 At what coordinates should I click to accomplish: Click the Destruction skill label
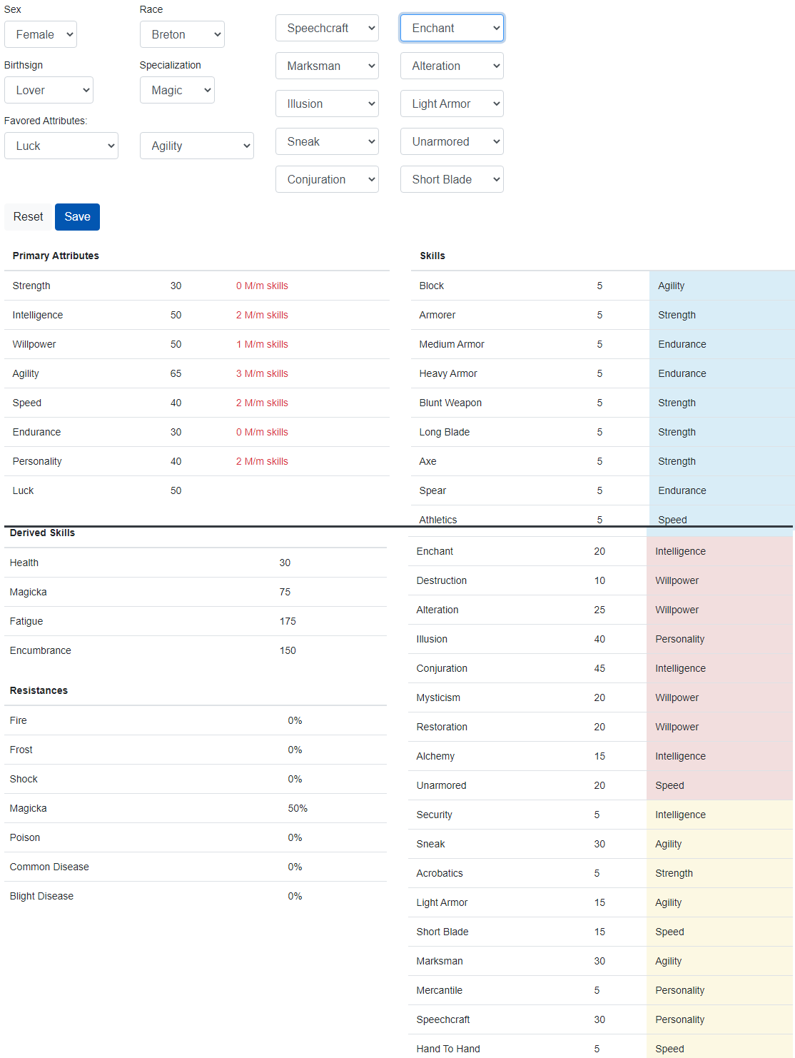pos(442,580)
